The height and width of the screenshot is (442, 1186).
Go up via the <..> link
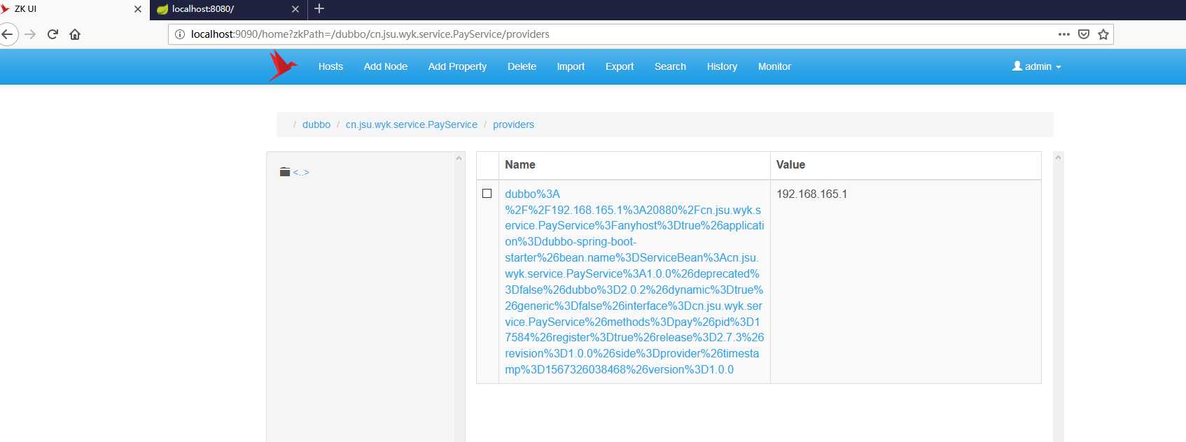coord(301,172)
